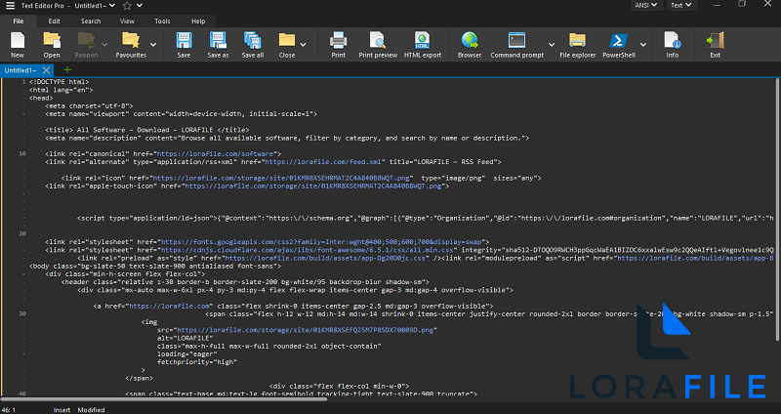The width and height of the screenshot is (781, 414).
Task: Switch to the Tools ribbon tab
Action: click(162, 21)
